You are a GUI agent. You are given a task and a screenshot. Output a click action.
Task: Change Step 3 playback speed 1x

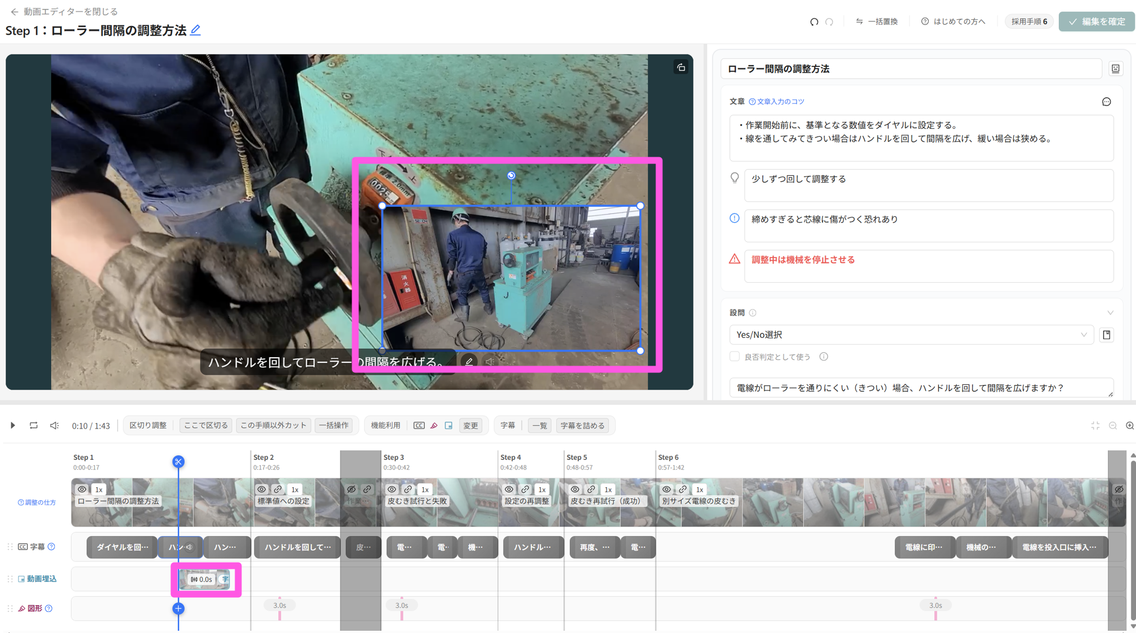click(x=425, y=489)
